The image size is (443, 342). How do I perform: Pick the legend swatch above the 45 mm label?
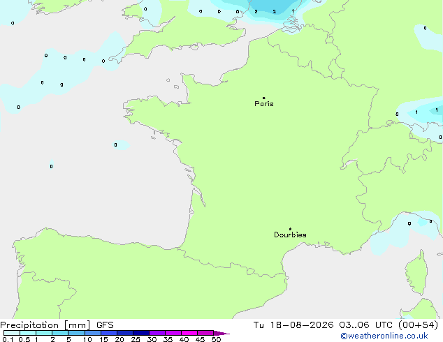coord(205,333)
